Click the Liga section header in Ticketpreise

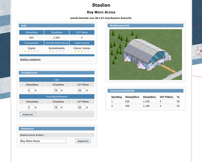click(57, 79)
